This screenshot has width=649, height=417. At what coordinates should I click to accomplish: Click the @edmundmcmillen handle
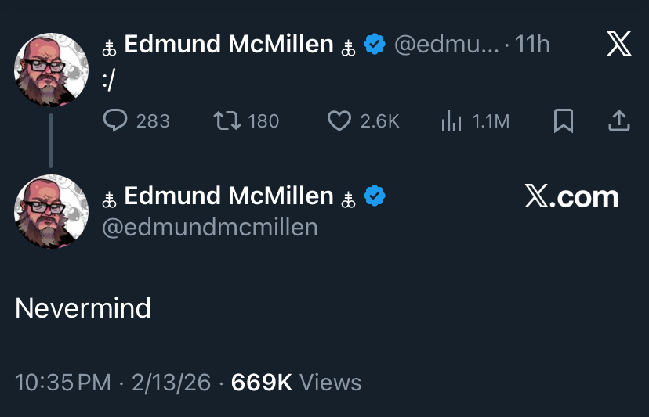[210, 227]
